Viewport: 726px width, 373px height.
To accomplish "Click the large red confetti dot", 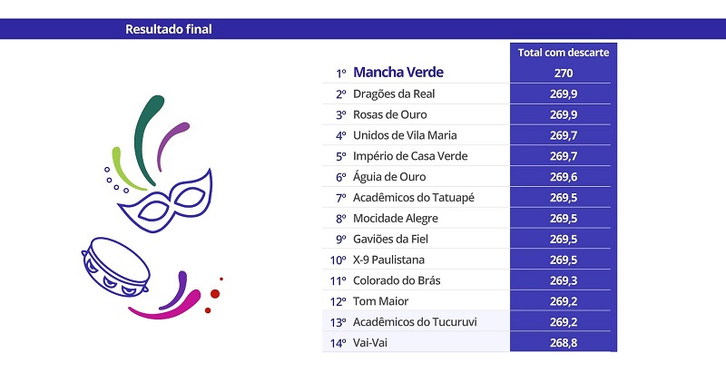I will [x=215, y=293].
